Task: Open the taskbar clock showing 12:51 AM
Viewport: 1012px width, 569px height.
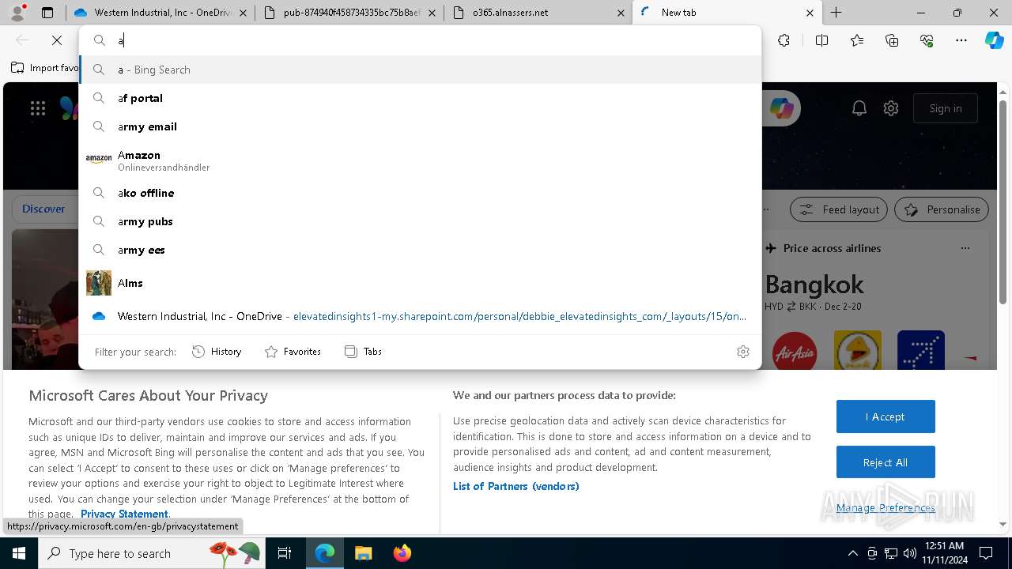Action: pos(943,553)
